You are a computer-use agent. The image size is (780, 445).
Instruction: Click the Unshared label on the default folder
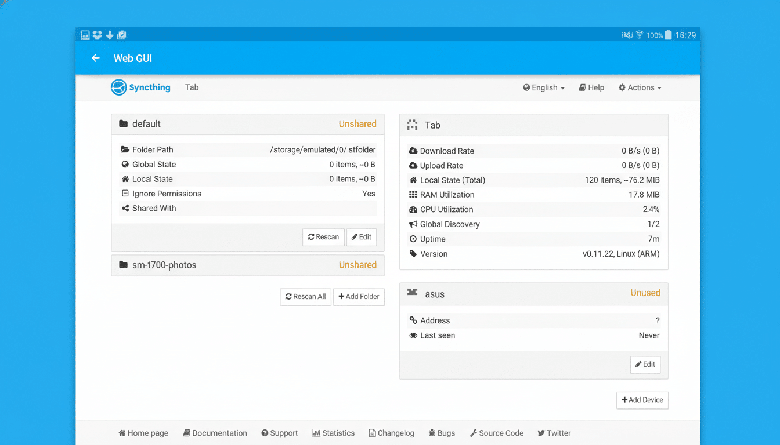[x=358, y=123]
